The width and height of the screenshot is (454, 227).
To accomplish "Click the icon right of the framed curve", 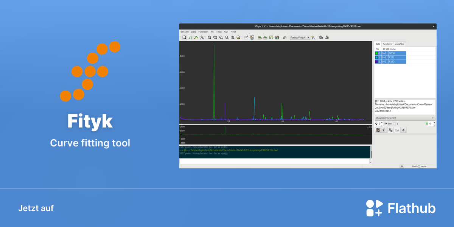I will coord(277,37).
